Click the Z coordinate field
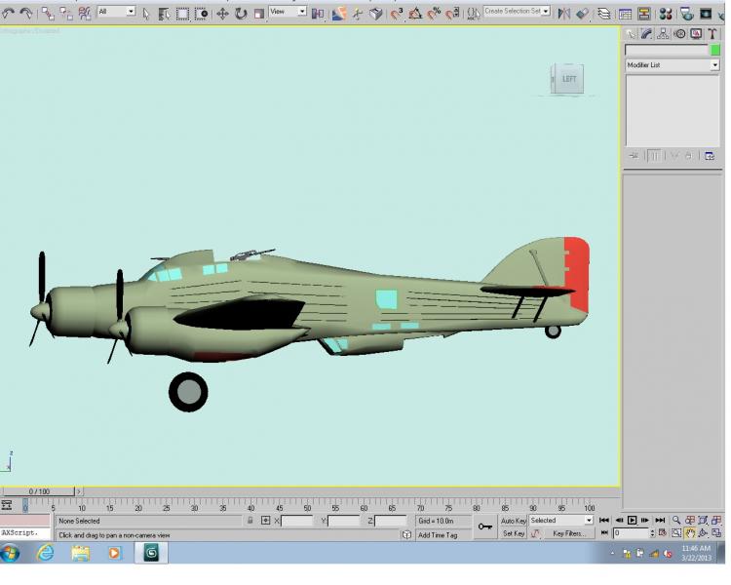731x585 pixels. click(390, 521)
